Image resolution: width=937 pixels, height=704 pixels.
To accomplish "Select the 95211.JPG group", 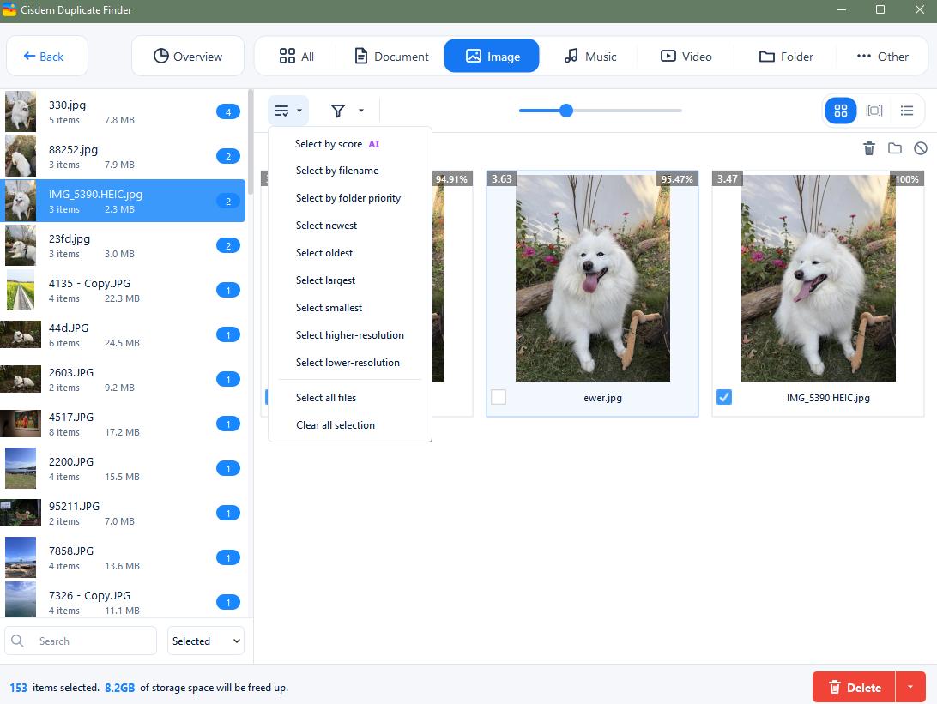I will (x=123, y=513).
